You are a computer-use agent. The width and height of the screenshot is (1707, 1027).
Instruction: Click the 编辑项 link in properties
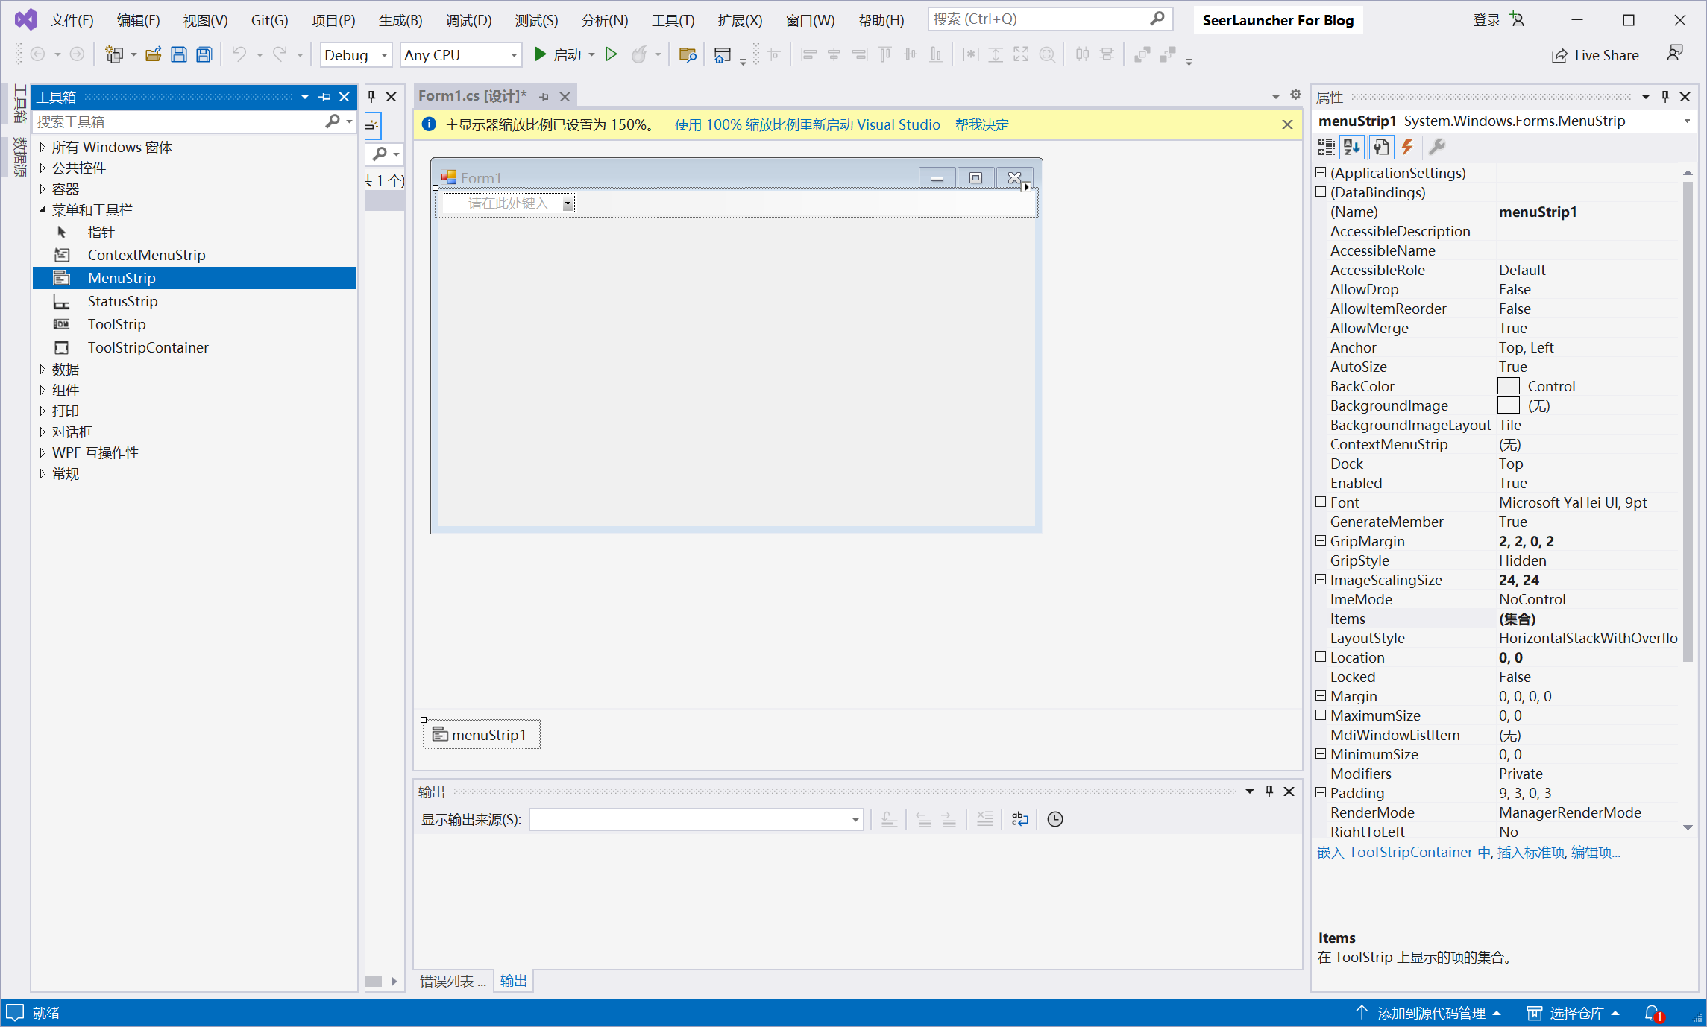(1595, 852)
